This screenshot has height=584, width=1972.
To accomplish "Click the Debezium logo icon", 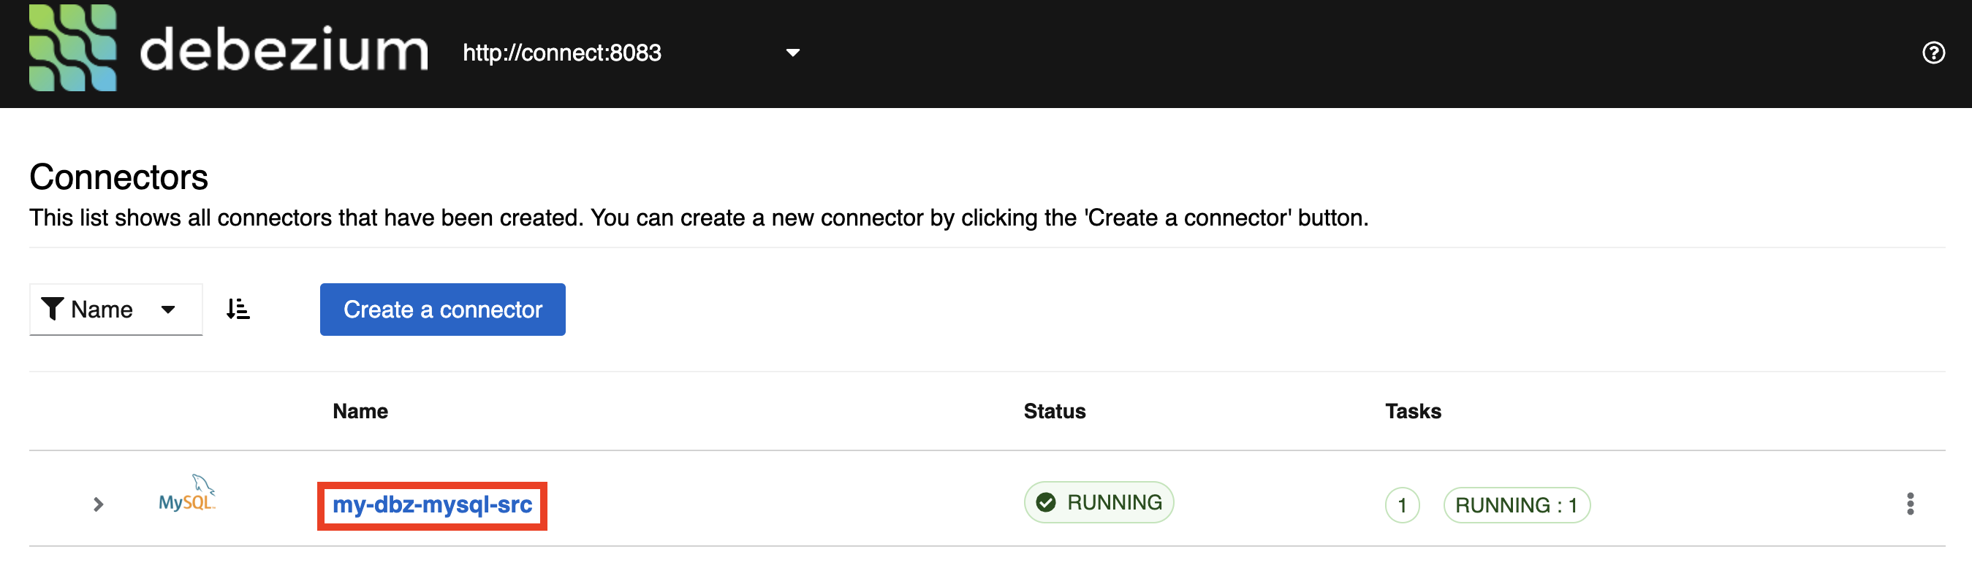I will click(72, 49).
